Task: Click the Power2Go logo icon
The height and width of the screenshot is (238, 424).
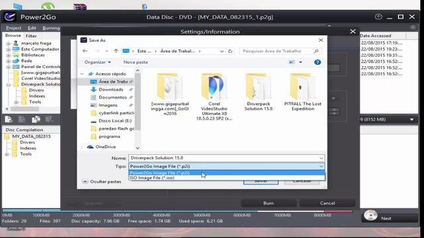Action: pos(10,17)
